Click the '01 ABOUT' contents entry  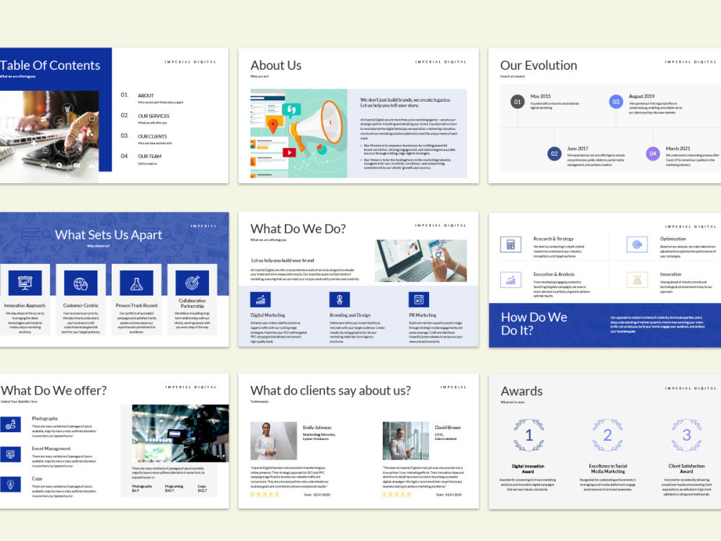[x=152, y=98]
